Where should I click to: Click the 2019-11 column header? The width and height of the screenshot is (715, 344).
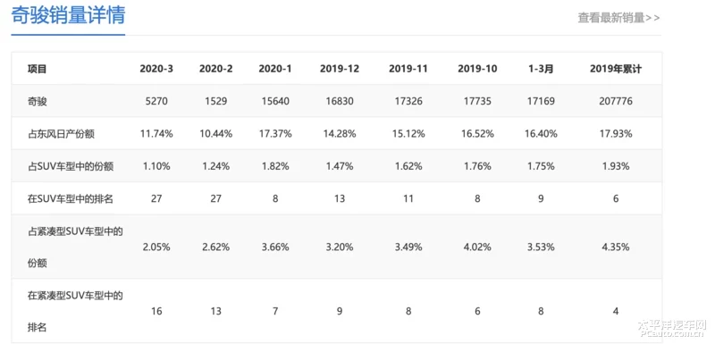[x=408, y=69]
